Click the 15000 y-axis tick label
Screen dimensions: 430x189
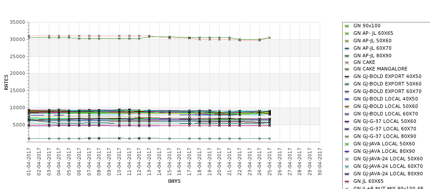pyautogui.click(x=18, y=90)
